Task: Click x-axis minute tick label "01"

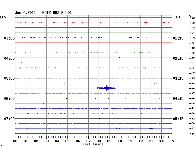Action: click(x=26, y=141)
